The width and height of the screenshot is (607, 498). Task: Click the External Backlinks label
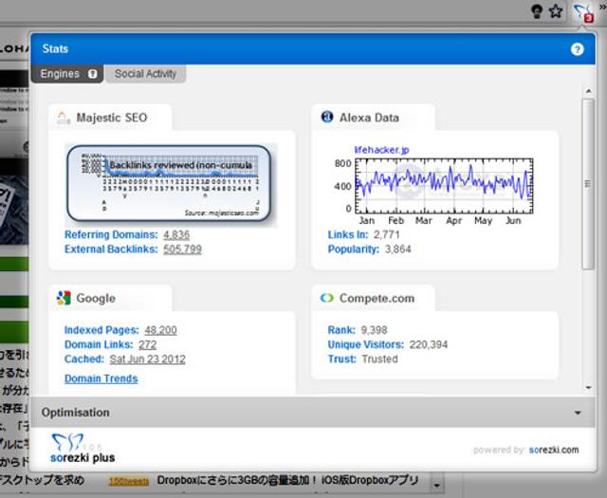111,249
